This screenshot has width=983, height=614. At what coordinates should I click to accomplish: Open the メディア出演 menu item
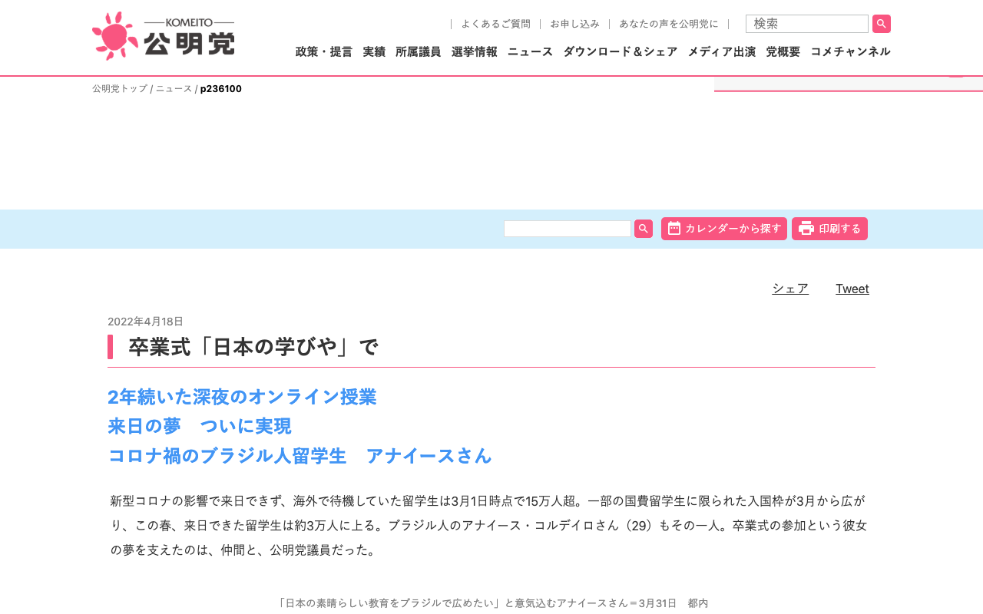click(x=722, y=51)
